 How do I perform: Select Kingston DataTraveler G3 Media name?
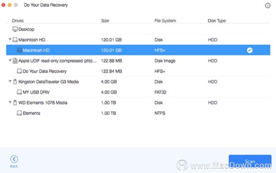click(x=49, y=82)
